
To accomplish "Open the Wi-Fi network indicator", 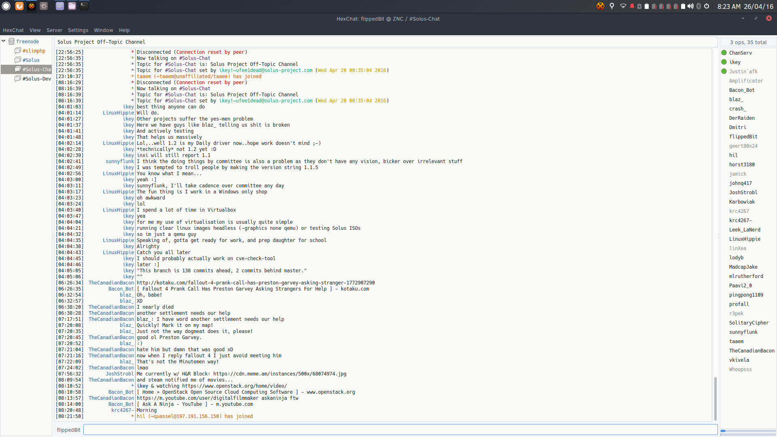I will click(623, 6).
